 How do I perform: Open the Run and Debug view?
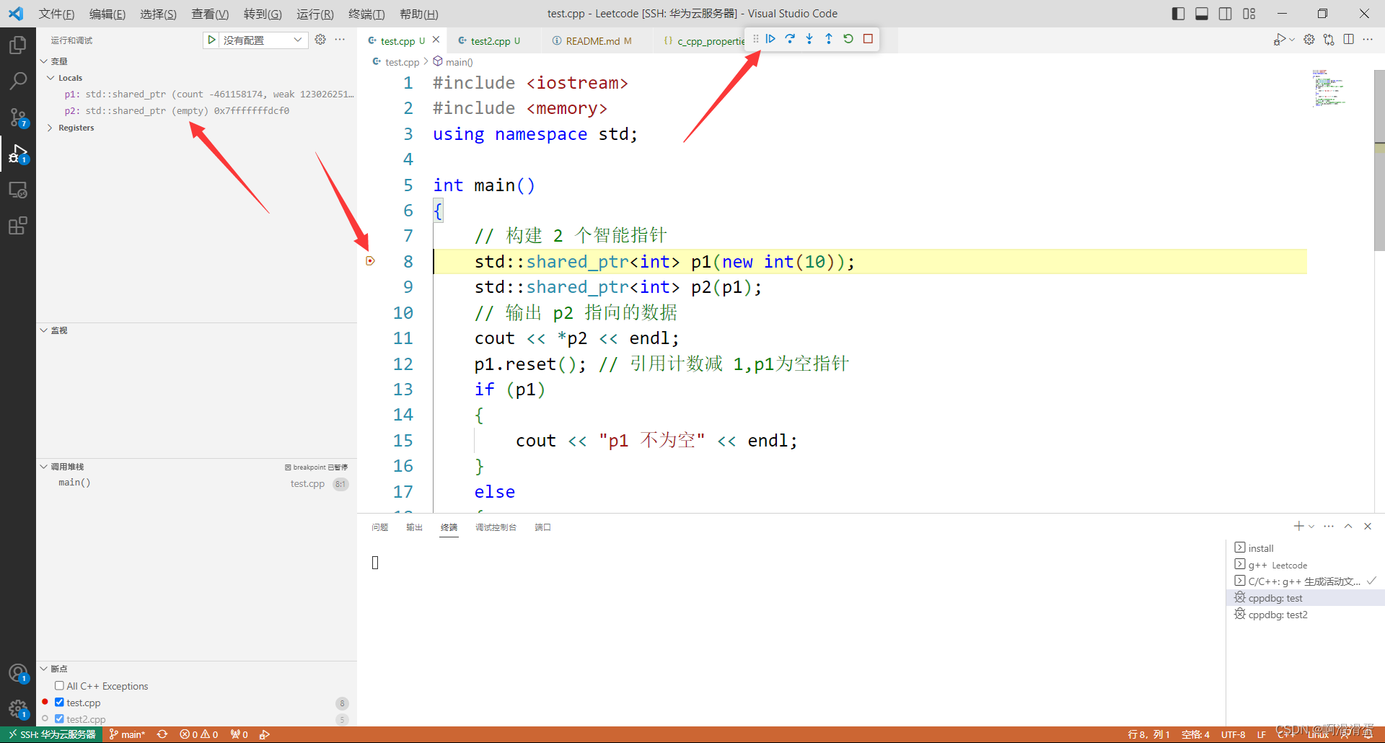[x=17, y=154]
